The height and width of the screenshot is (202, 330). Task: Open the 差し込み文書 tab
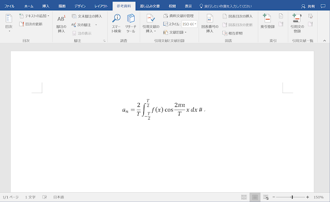(x=150, y=6)
